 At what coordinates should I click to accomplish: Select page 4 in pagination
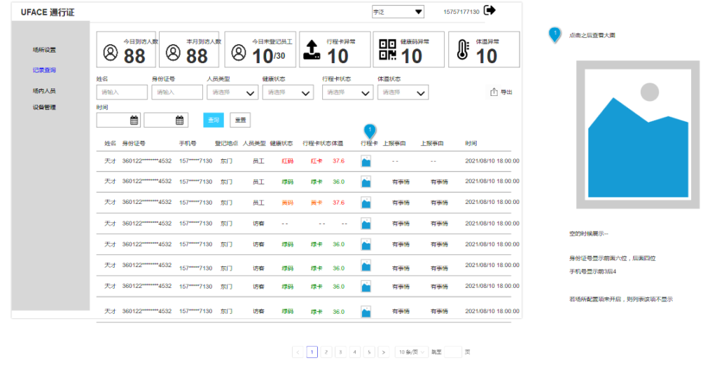pyautogui.click(x=355, y=352)
